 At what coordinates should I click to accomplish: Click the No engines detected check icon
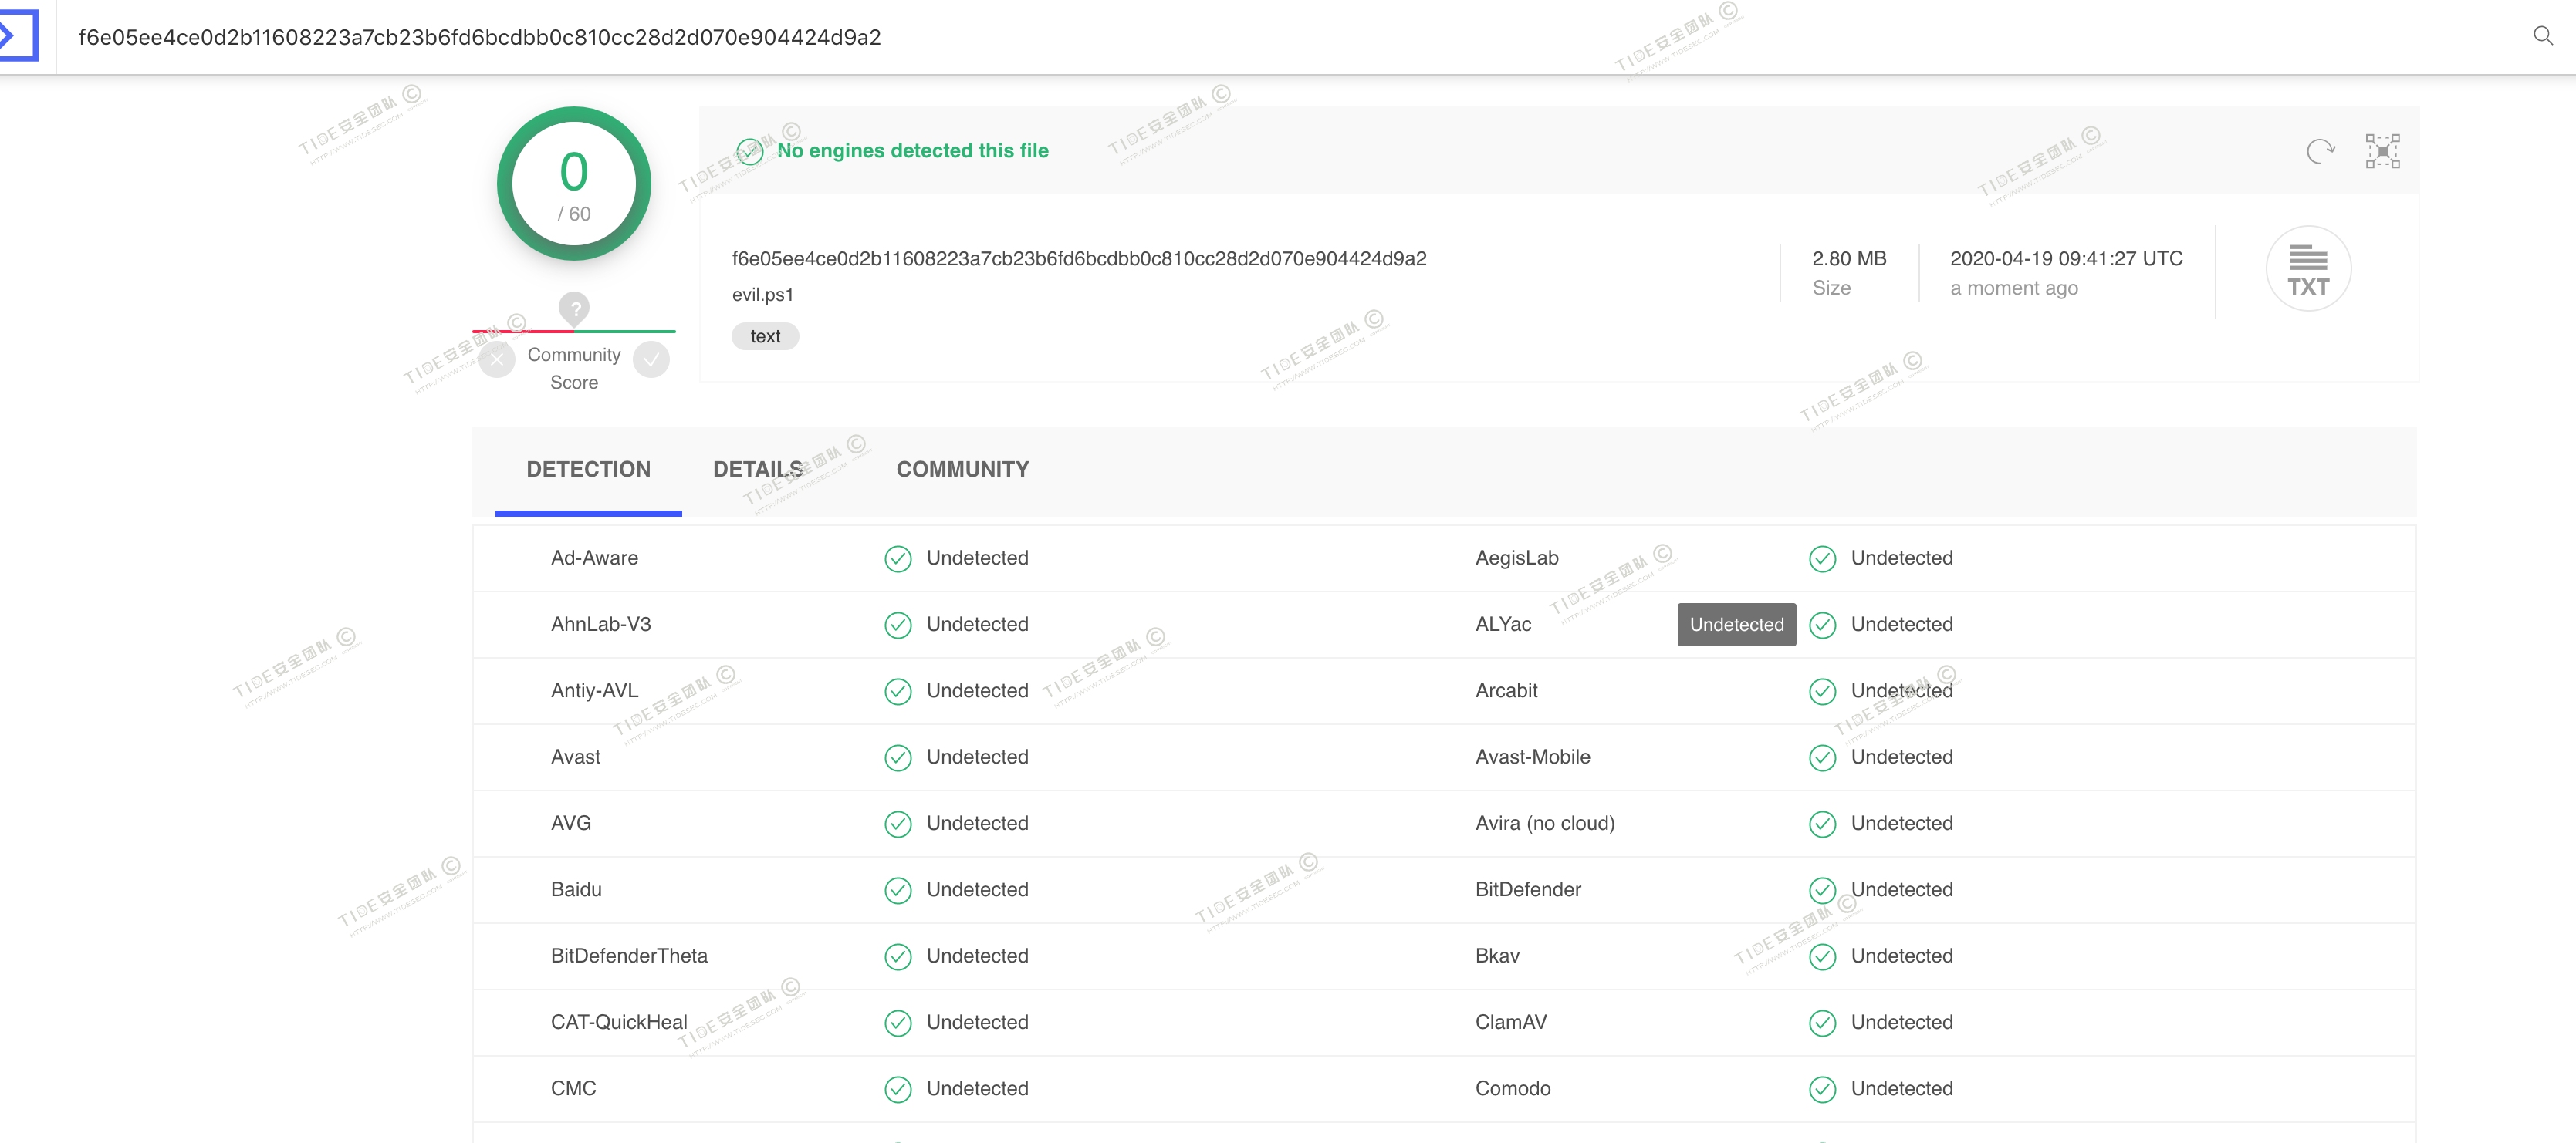[x=750, y=152]
